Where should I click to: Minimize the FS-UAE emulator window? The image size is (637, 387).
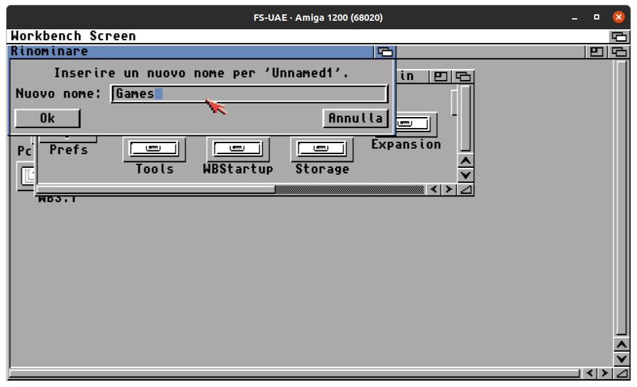[575, 18]
